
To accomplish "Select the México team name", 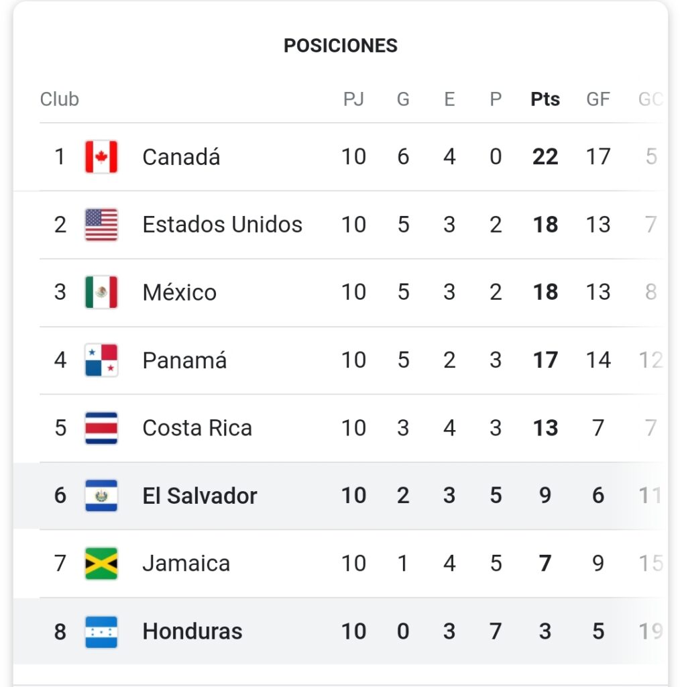I will coord(180,292).
